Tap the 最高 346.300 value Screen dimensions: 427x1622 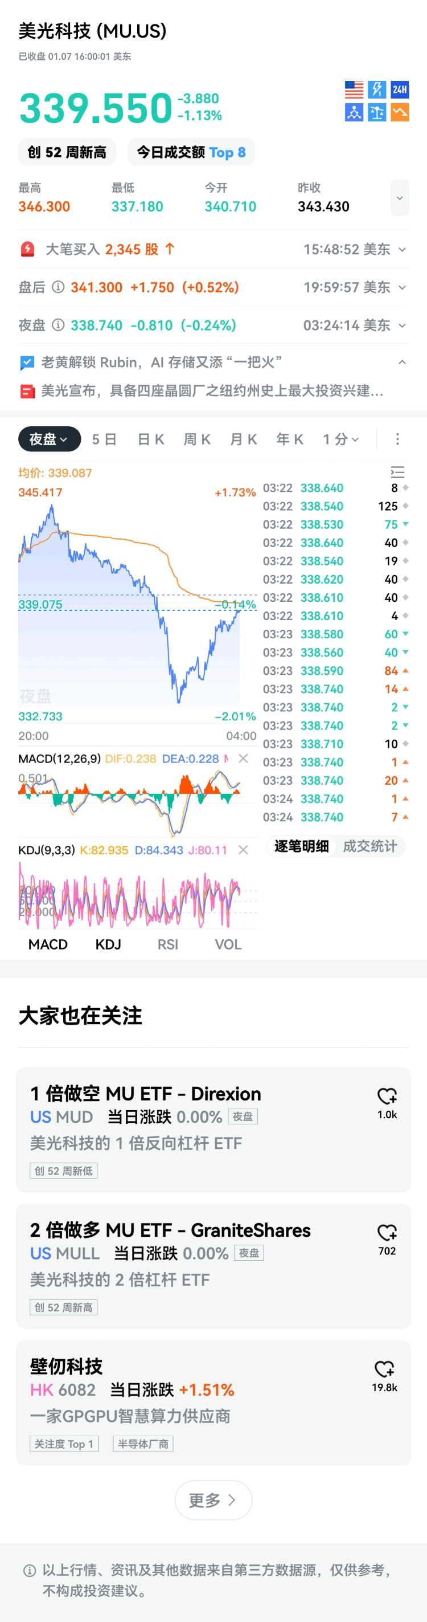[44, 206]
